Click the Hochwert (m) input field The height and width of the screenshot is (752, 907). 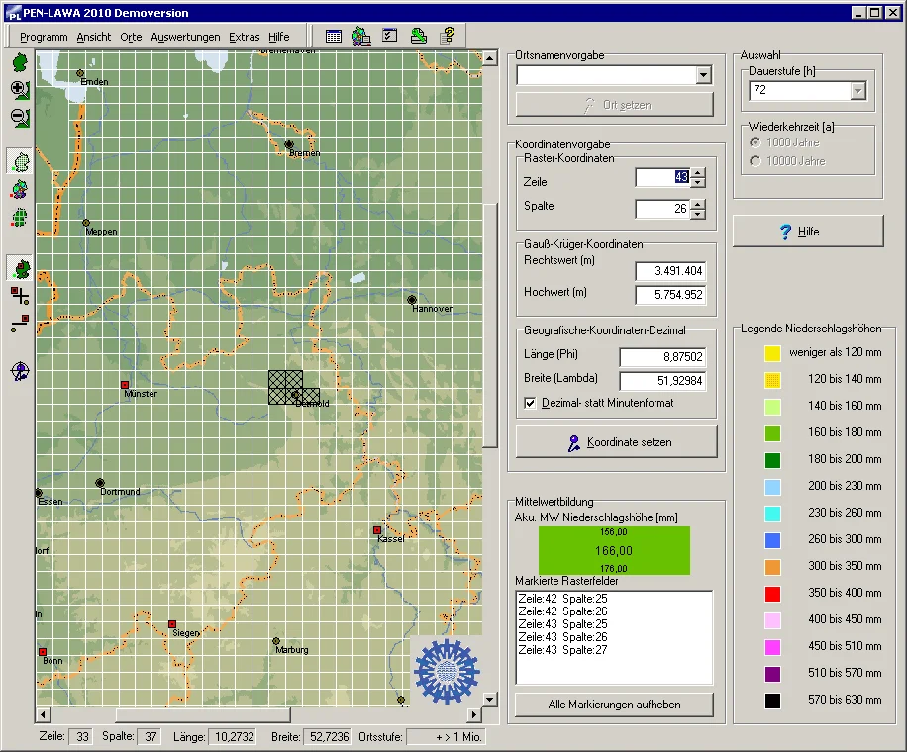[x=670, y=294]
